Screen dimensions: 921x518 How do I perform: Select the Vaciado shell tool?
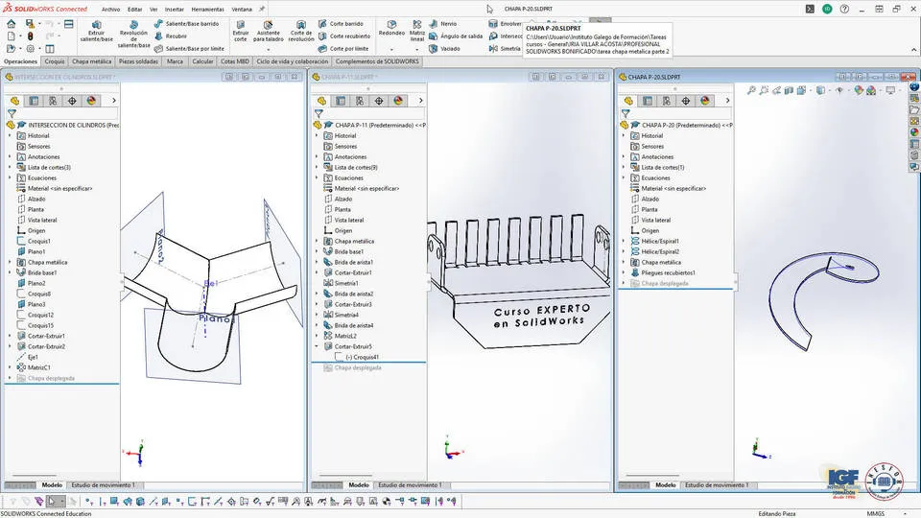click(444, 49)
